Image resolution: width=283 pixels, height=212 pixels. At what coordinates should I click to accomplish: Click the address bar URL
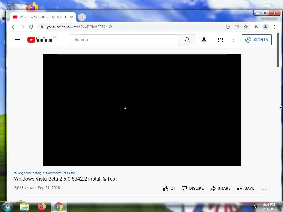(79, 27)
